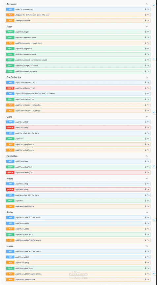Click the GET badge of /api/News/{id}
This screenshot has height=285, width=157.
pyautogui.click(x=10, y=184)
